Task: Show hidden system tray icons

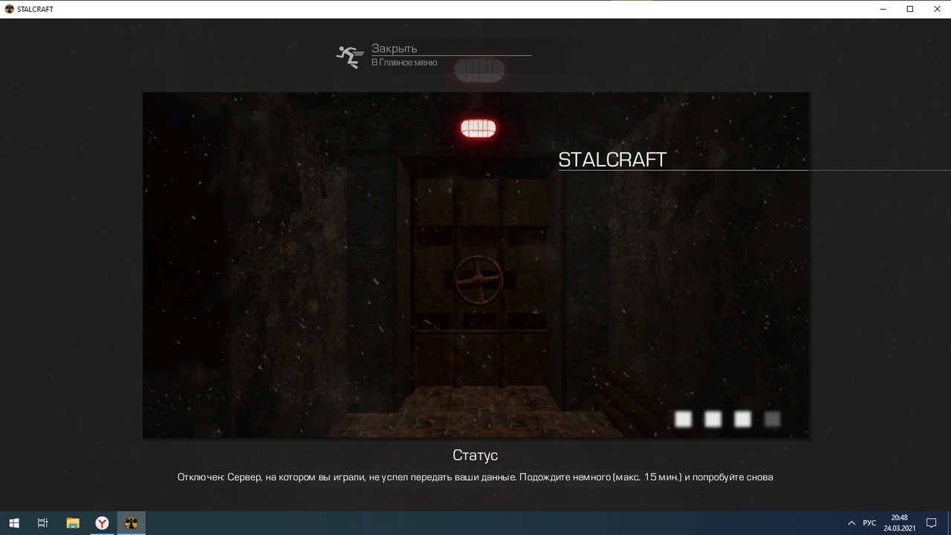Action: click(851, 523)
